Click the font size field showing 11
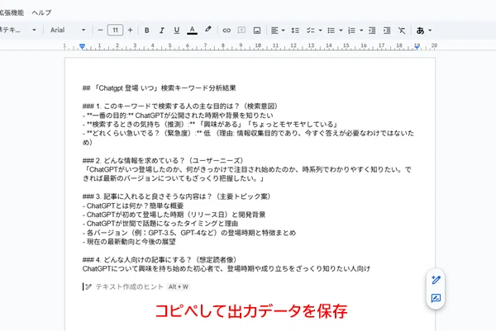 115,31
